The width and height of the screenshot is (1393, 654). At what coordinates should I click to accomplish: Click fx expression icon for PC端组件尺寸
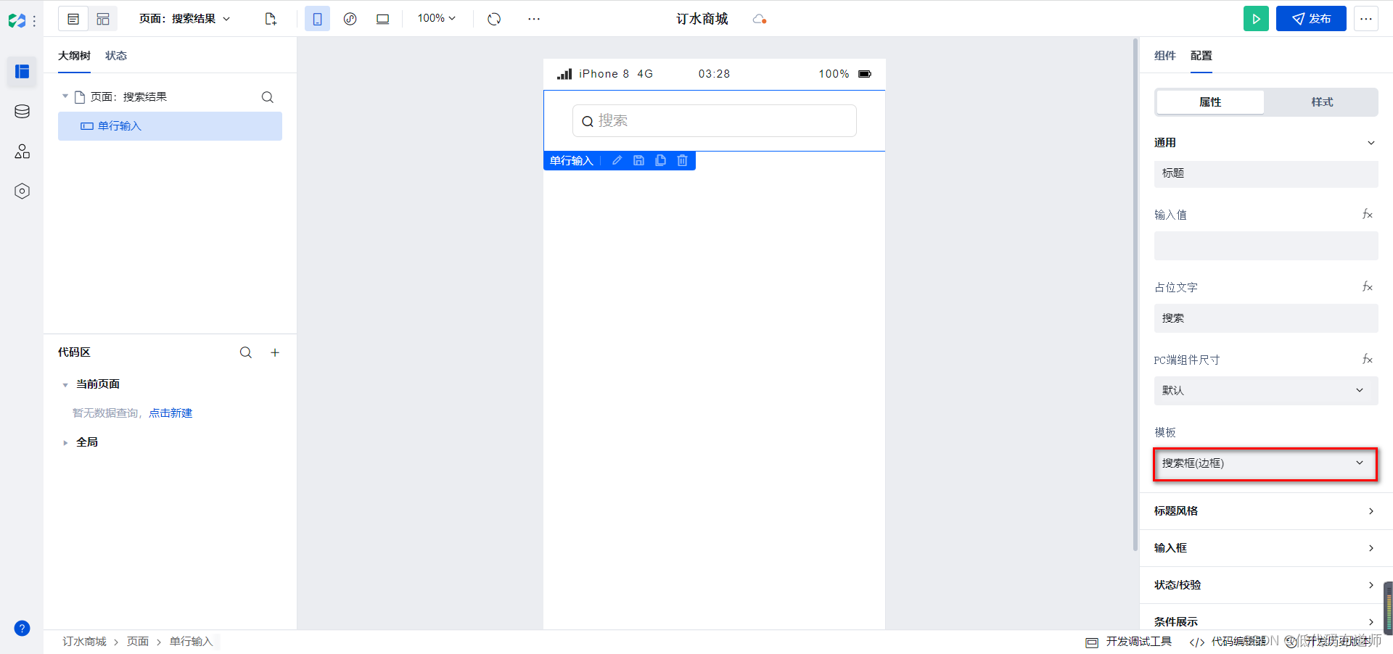pos(1368,359)
